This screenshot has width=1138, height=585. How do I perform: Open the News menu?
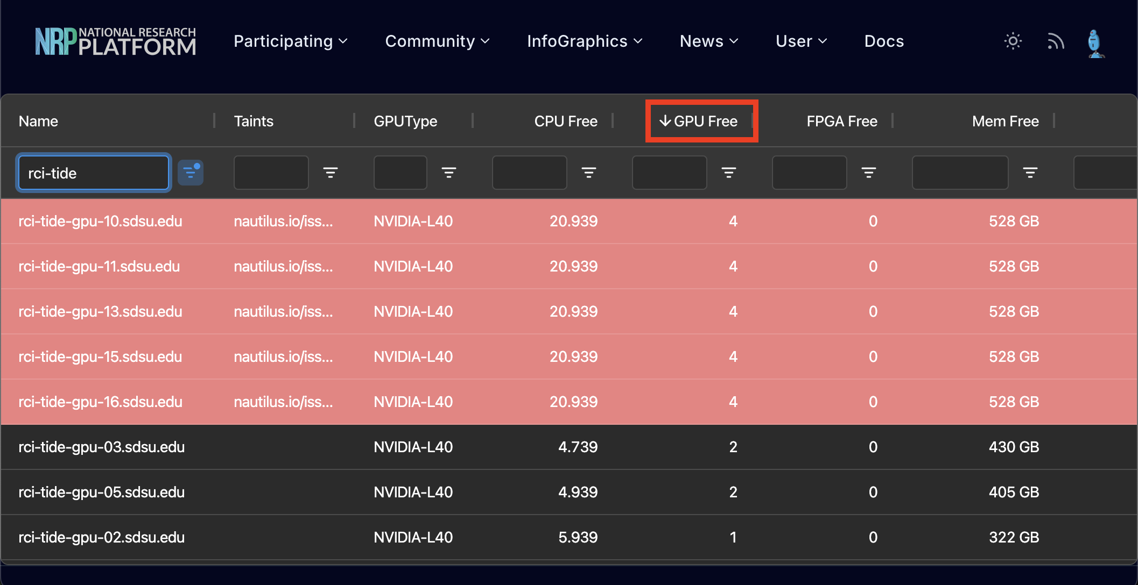pyautogui.click(x=708, y=41)
